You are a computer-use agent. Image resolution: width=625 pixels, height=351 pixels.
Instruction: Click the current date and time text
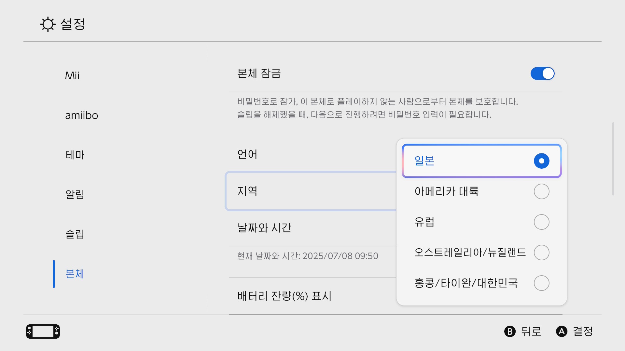coord(307,256)
